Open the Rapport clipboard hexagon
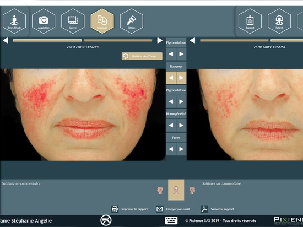This screenshot has height=227, width=303. [x=250, y=21]
